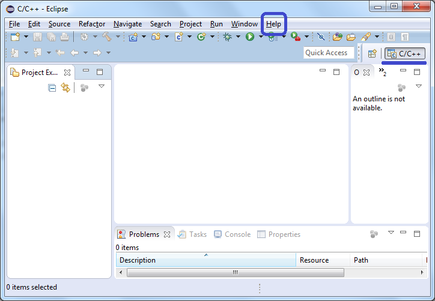Open dropdown next to External Tools icon
Viewport: 435px width, 301px height.
307,37
